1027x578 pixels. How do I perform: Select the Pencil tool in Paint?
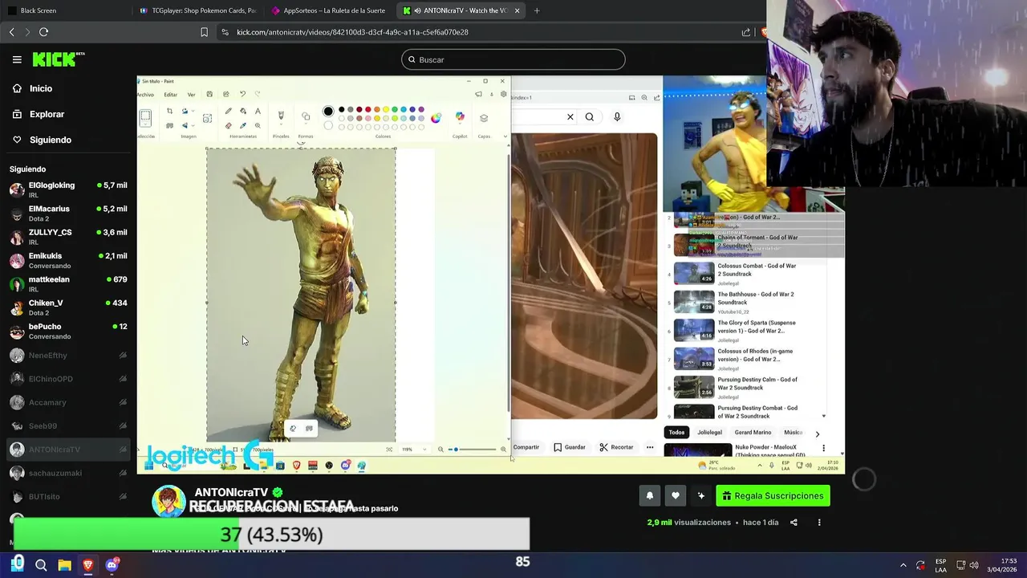pos(229,111)
